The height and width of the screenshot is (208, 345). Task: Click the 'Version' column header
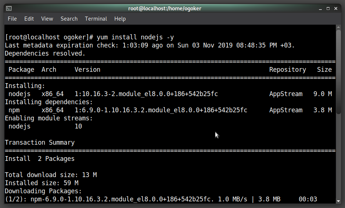pyautogui.click(x=87, y=70)
